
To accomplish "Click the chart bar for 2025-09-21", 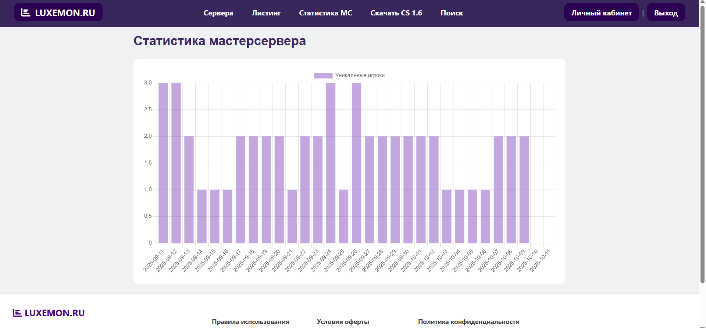I will pos(292,216).
